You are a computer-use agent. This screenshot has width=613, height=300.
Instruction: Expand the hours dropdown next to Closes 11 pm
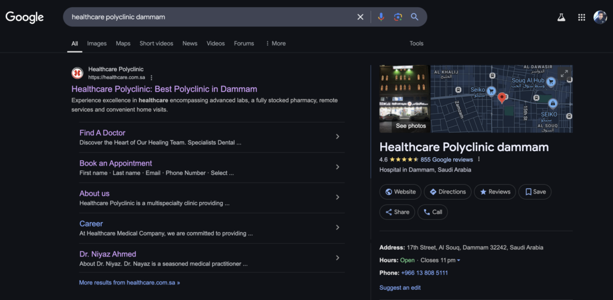click(459, 260)
